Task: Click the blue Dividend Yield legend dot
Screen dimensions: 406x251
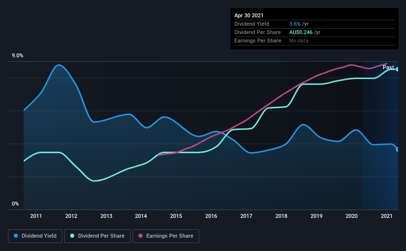Action: tap(16, 236)
